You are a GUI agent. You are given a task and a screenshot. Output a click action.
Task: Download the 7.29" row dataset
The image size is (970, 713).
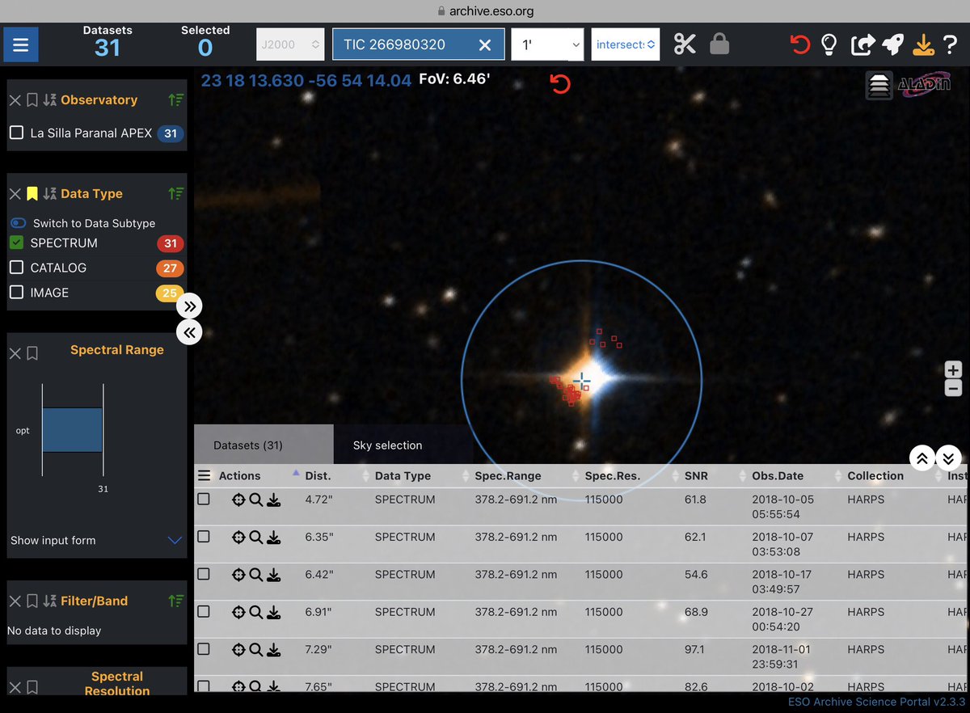point(274,649)
